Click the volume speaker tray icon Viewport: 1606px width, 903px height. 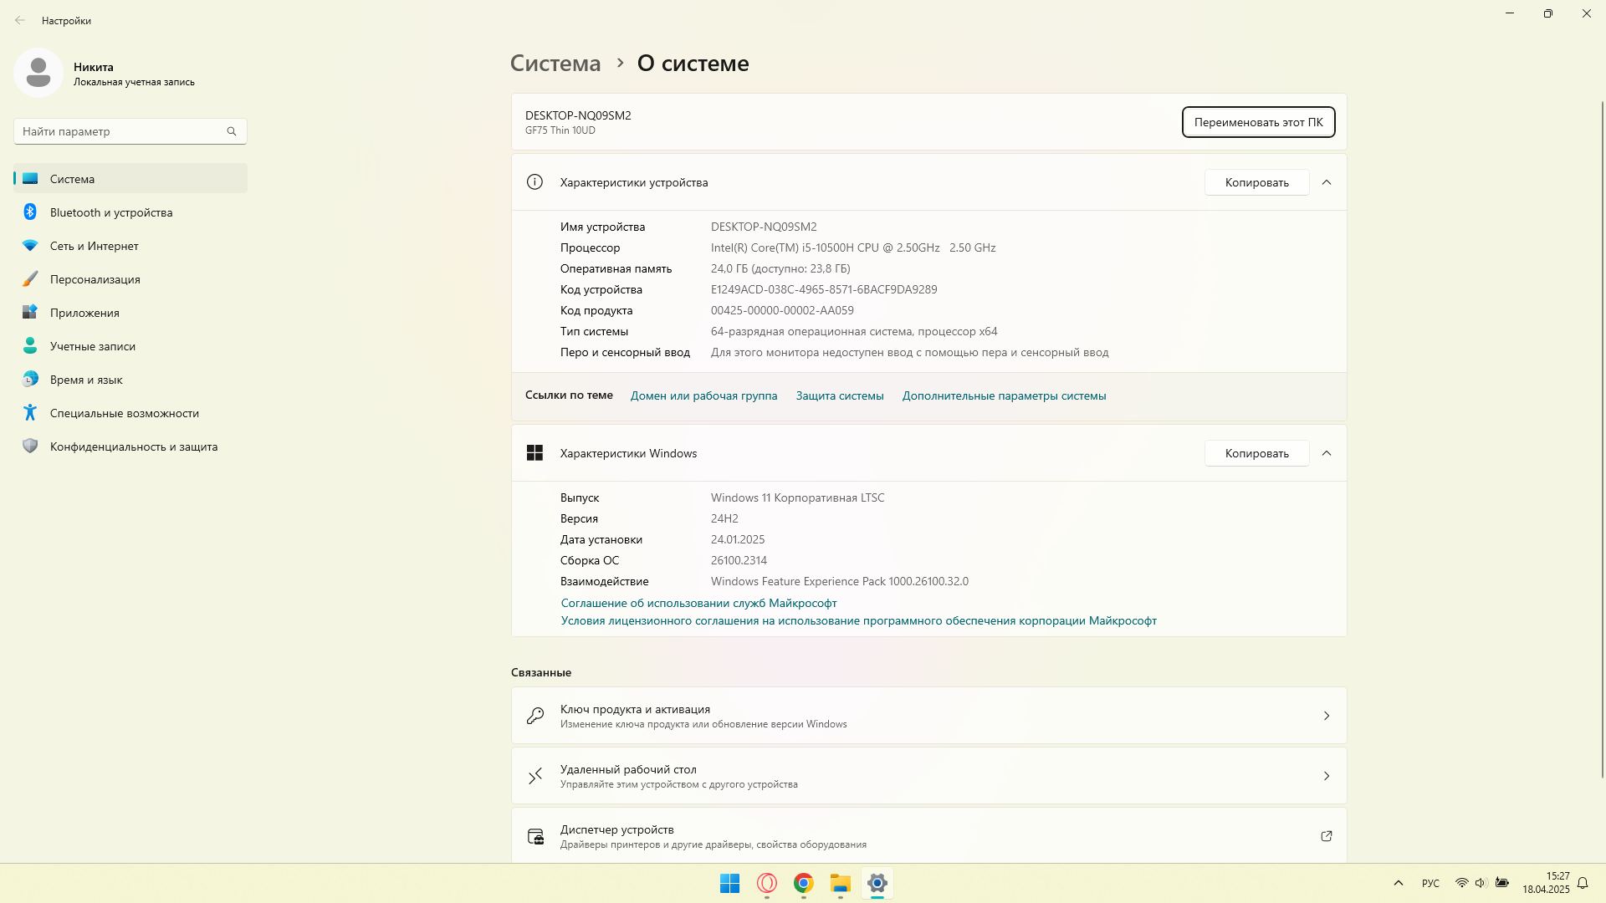click(x=1481, y=883)
